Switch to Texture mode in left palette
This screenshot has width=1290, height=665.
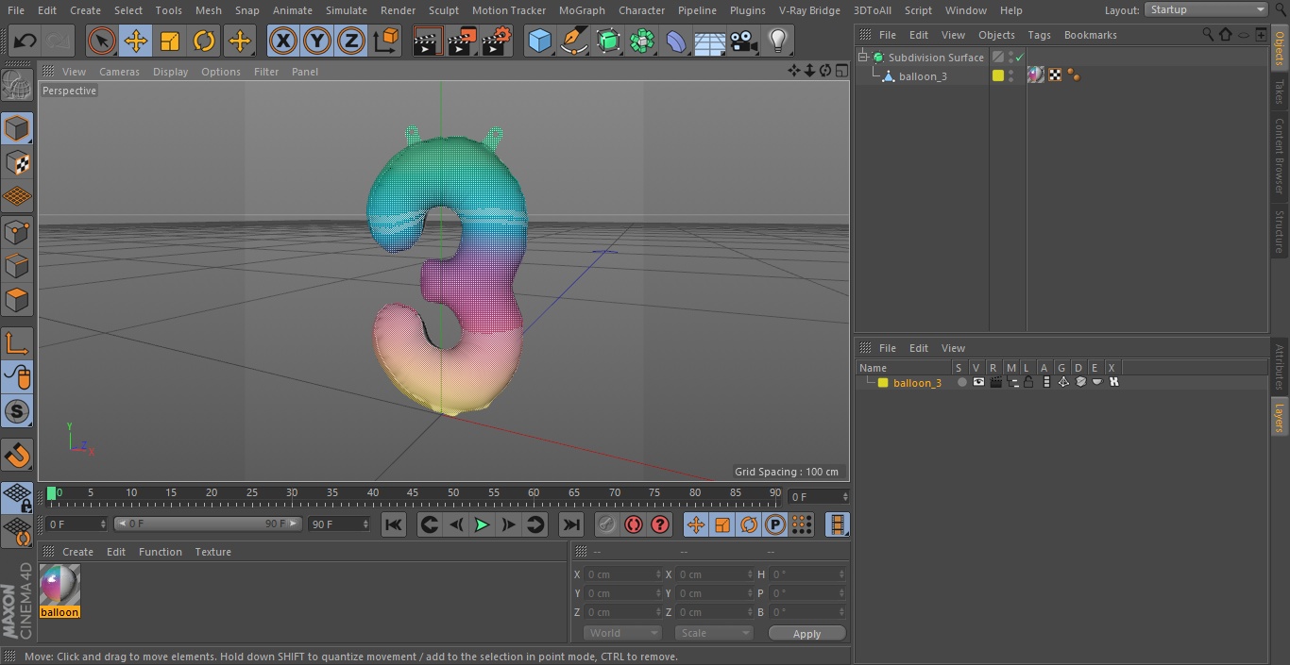(x=17, y=162)
